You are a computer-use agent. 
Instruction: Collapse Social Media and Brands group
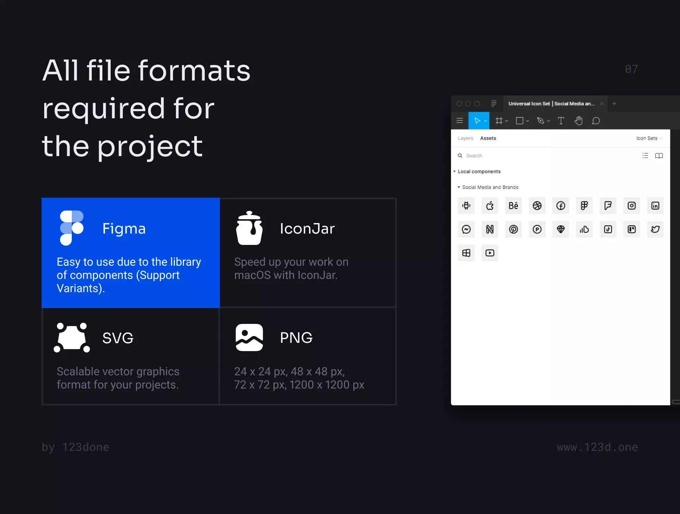pyautogui.click(x=459, y=187)
